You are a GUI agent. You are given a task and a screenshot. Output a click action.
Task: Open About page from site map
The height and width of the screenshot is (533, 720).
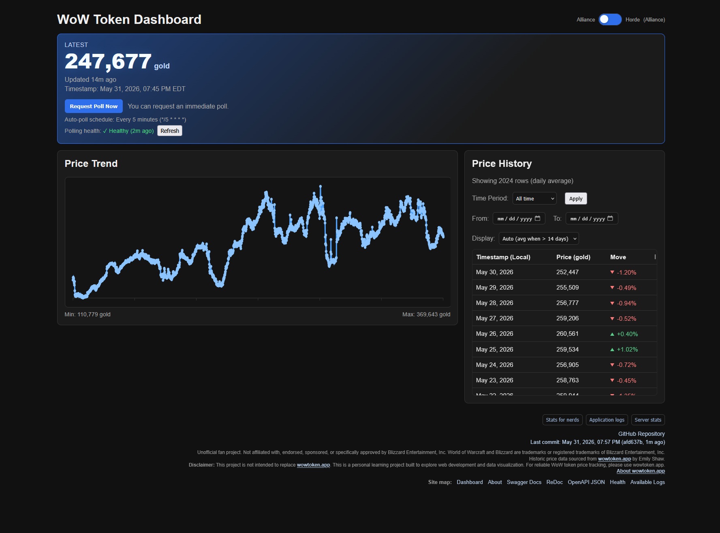click(x=495, y=482)
